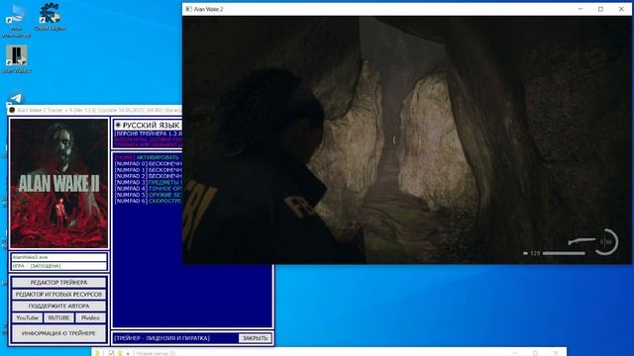
Task: Click the Alan Wake 2 game window title icon
Action: (188, 9)
